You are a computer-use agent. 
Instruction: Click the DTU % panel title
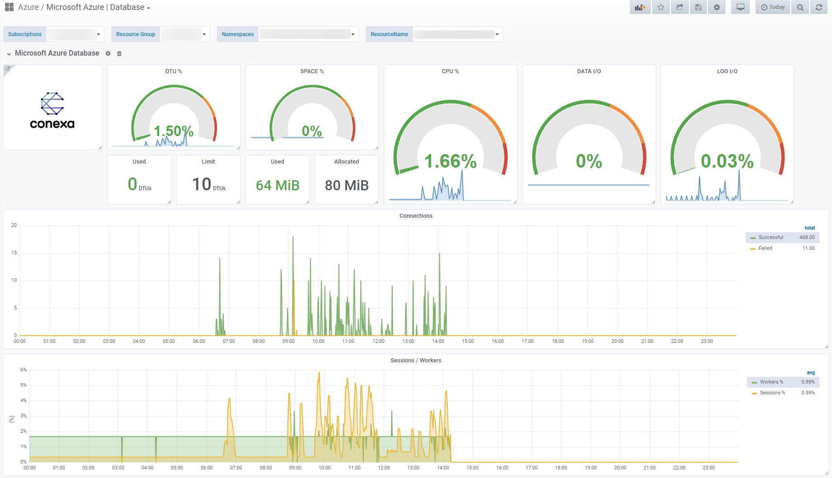pyautogui.click(x=174, y=71)
